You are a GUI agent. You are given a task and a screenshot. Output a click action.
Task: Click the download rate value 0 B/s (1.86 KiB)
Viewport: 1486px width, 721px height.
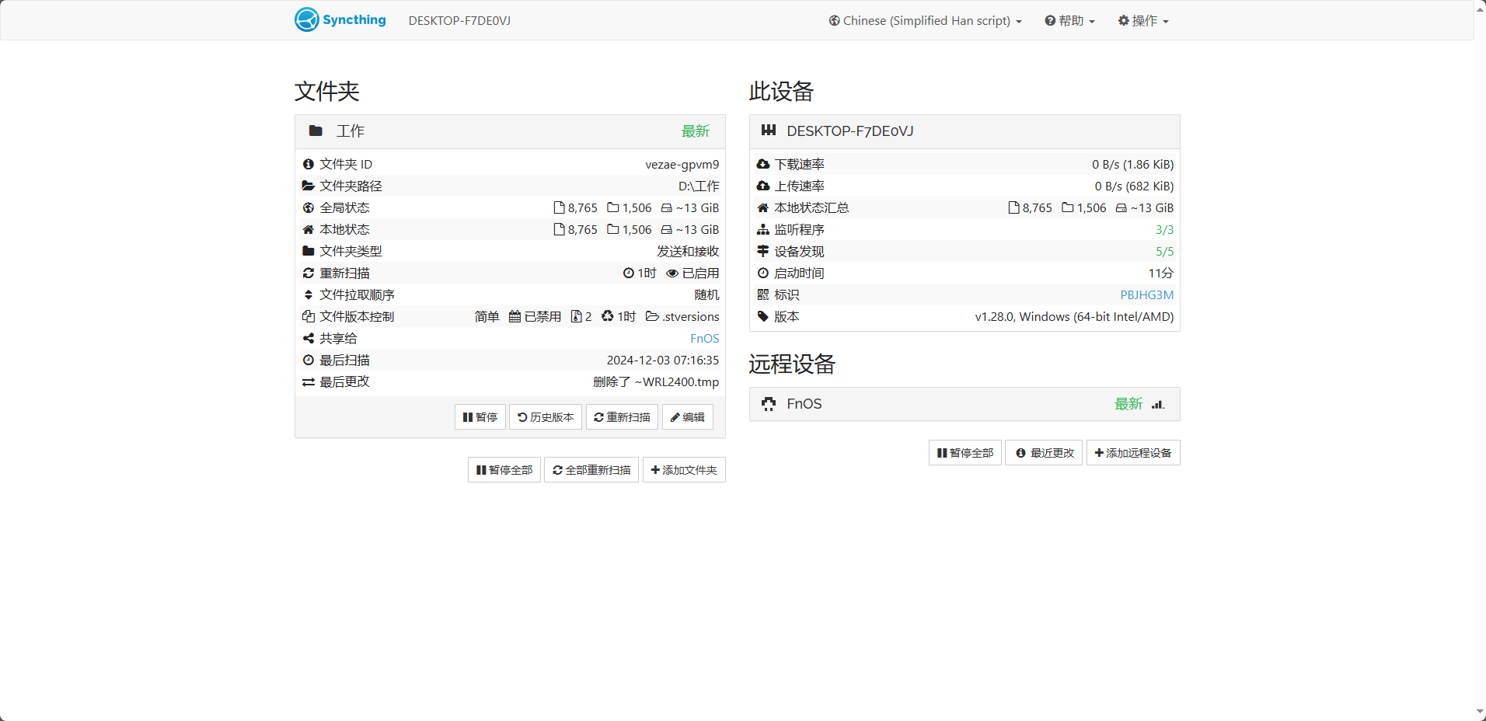(1132, 164)
